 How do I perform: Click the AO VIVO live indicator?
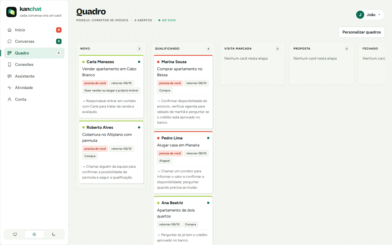click(x=167, y=20)
